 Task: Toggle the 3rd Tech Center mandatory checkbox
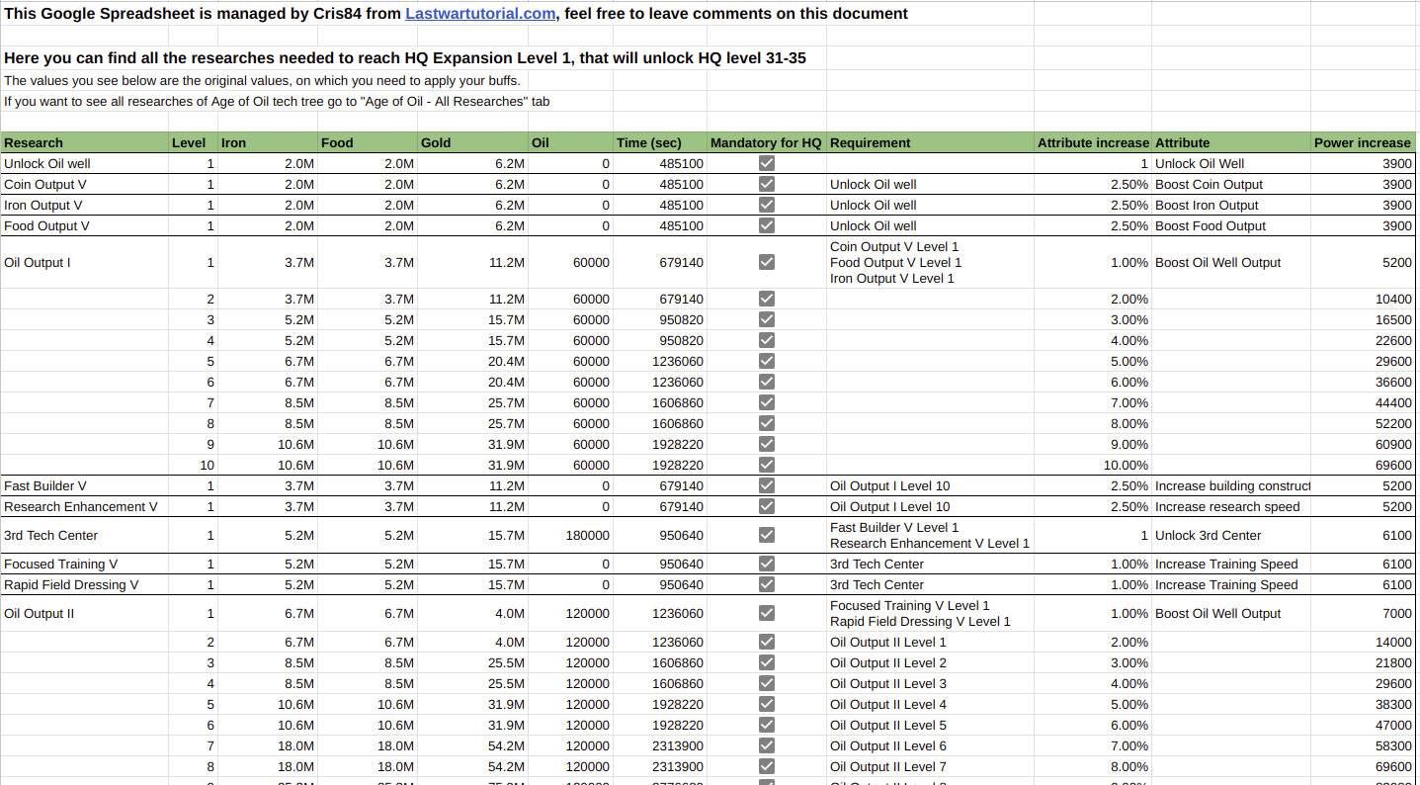767,535
